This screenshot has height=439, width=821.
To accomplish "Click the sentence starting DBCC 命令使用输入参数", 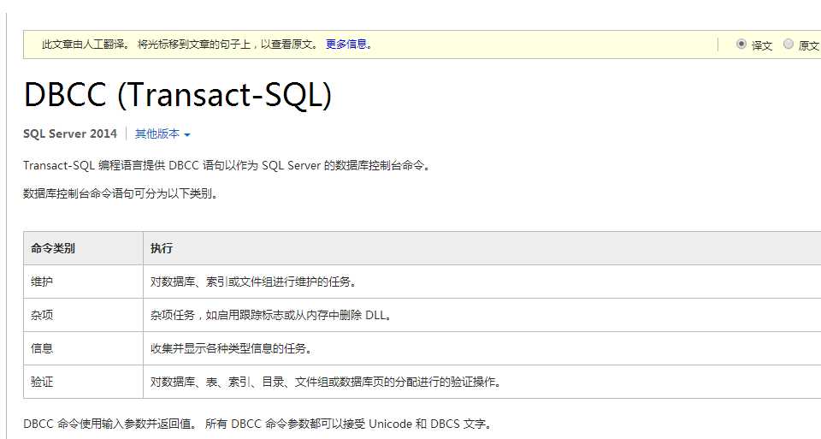I will pos(257,424).
